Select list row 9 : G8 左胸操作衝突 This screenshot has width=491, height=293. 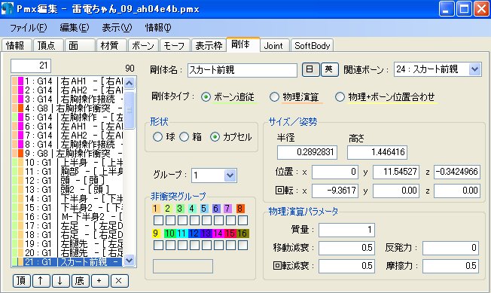[68, 154]
